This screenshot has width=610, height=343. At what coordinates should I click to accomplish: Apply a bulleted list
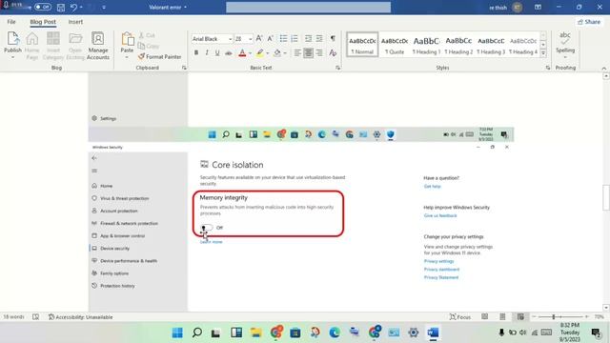pos(284,38)
